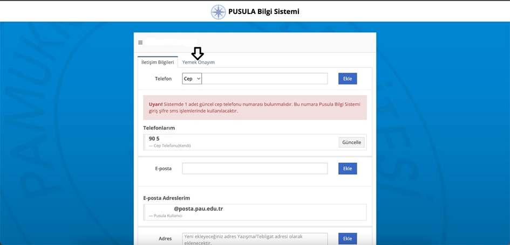Click the Güncelle button for the phone
Screen dimensions: 510x245
click(x=352, y=142)
